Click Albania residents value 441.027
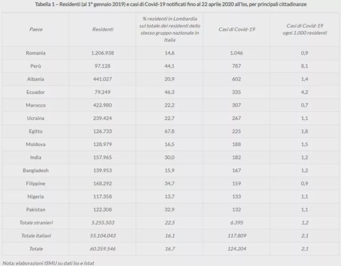This screenshot has height=266, width=341. pyautogui.click(x=102, y=79)
